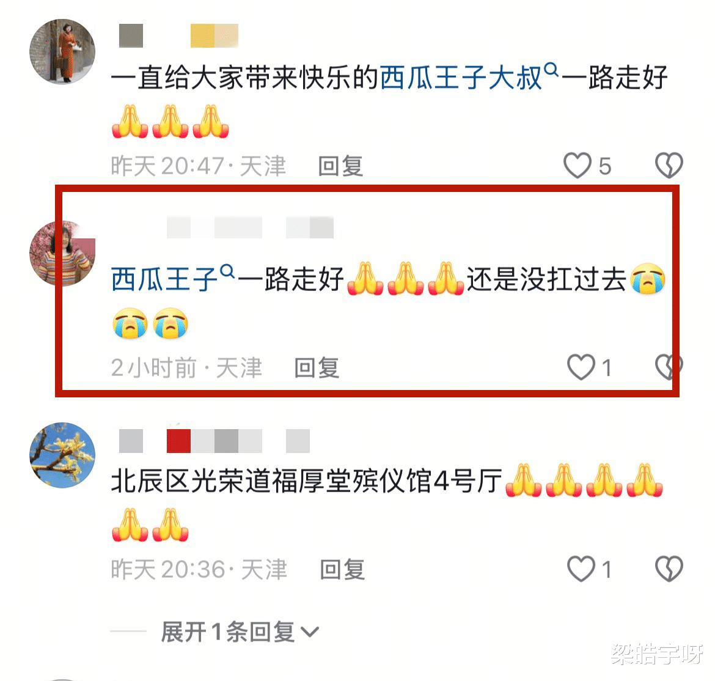This screenshot has height=681, width=715.
Task: Tap broken heart on the 2小时前 comment
Action: tap(669, 367)
